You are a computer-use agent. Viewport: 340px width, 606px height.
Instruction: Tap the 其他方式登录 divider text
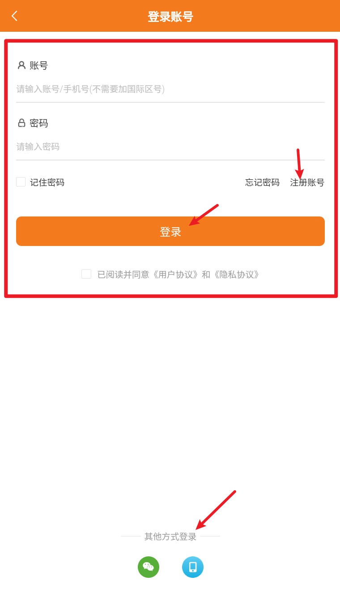170,537
